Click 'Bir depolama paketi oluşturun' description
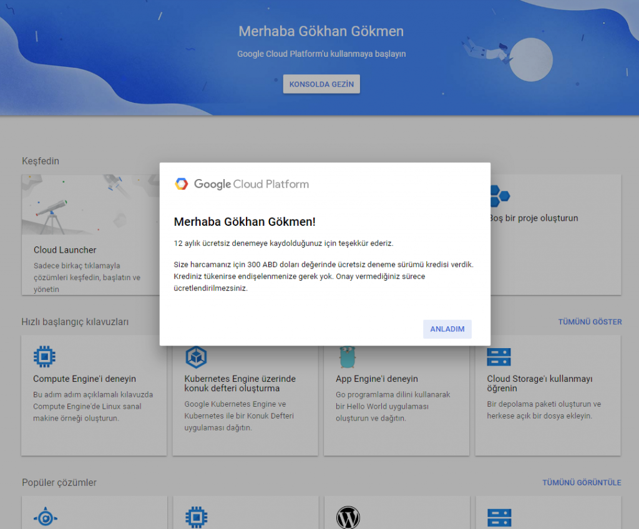 (544, 410)
